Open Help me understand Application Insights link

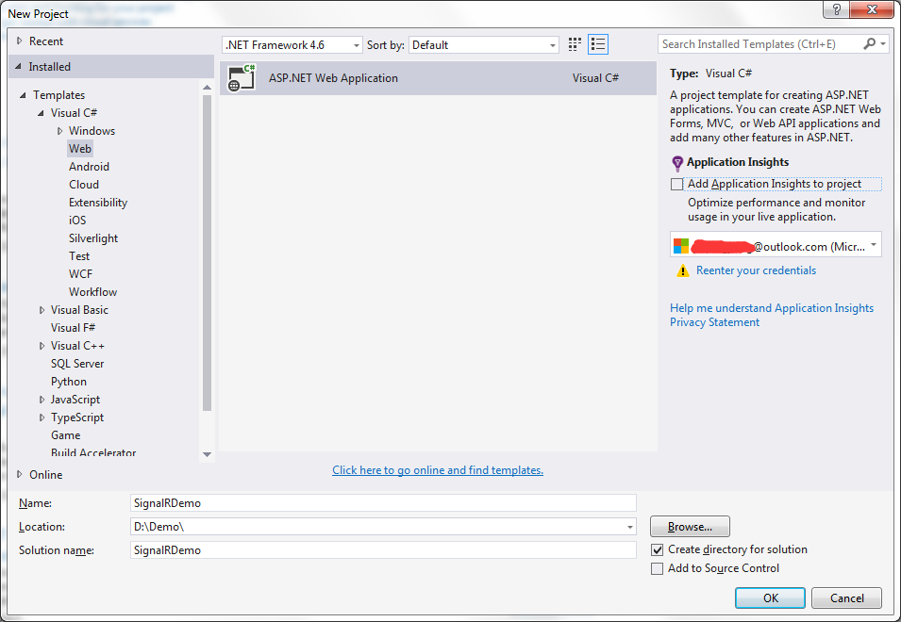(x=772, y=308)
